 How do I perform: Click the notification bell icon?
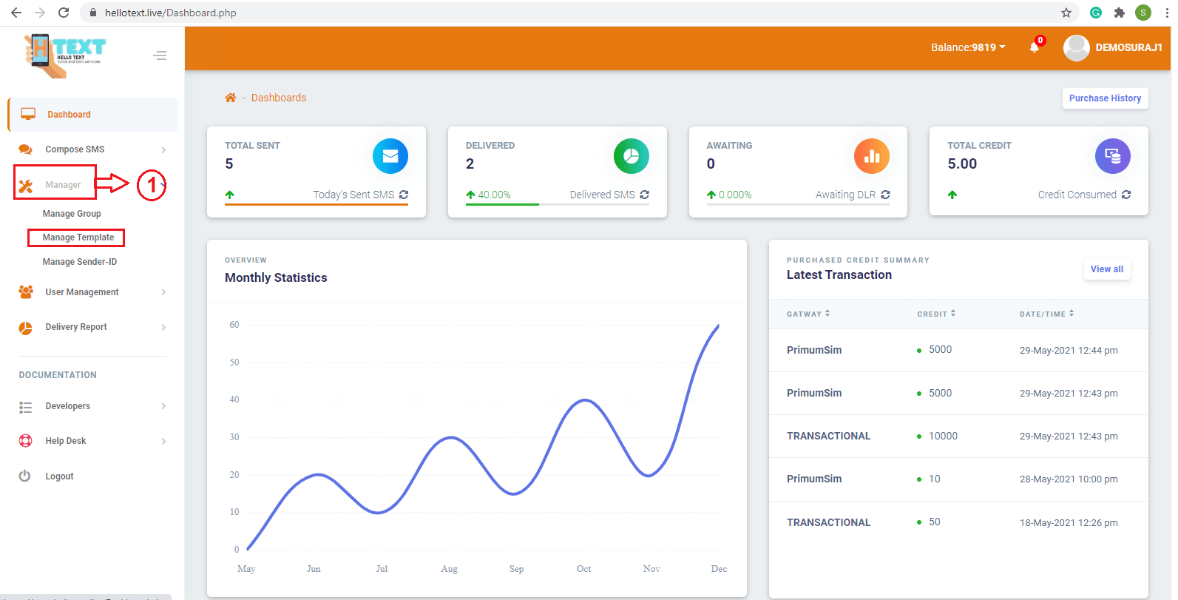pyautogui.click(x=1035, y=47)
